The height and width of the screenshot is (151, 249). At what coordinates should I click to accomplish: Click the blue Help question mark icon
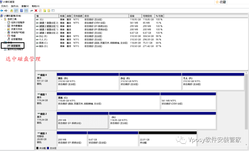coord(22,11)
